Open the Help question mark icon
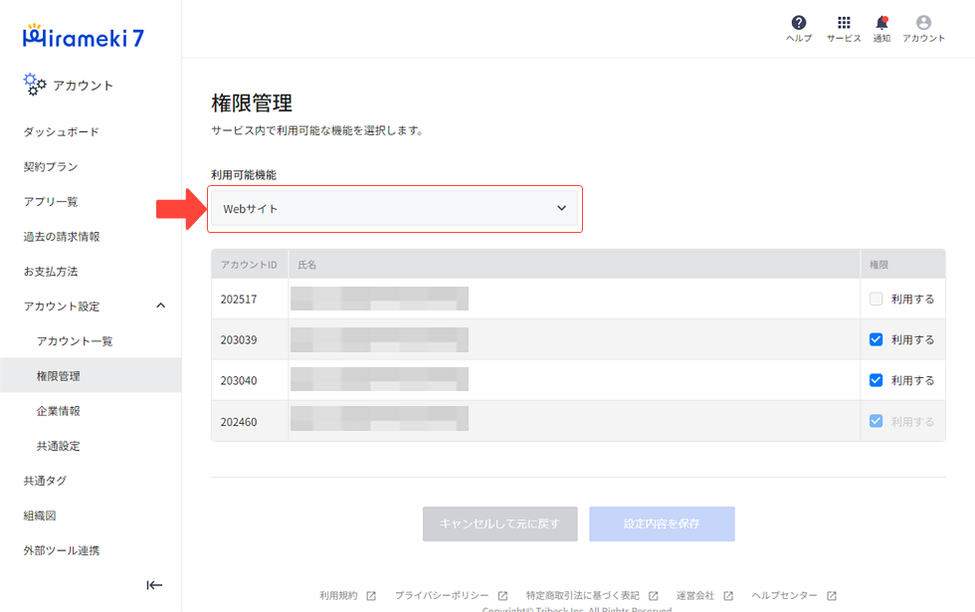This screenshot has width=975, height=612. 798,23
